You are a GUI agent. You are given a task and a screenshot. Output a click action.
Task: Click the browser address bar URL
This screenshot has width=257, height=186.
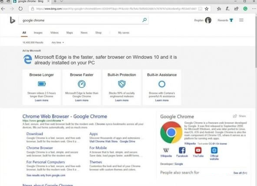pyautogui.click(x=116, y=9)
